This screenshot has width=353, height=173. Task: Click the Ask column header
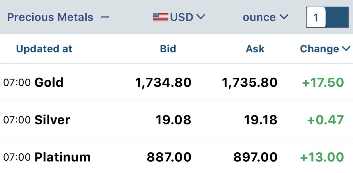255,49
